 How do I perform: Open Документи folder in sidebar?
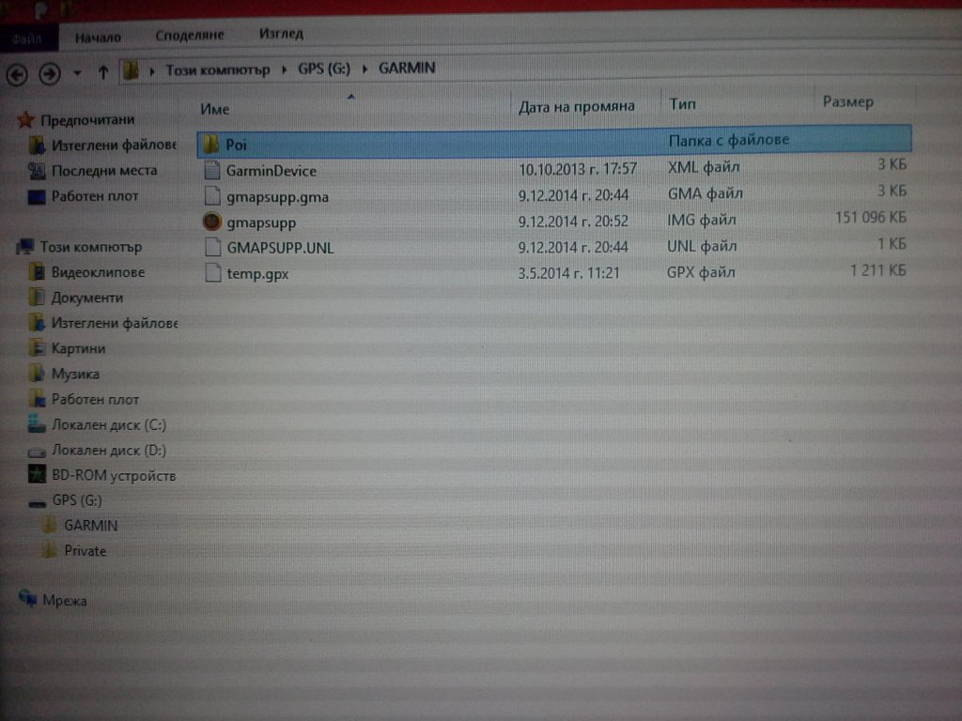tap(87, 298)
